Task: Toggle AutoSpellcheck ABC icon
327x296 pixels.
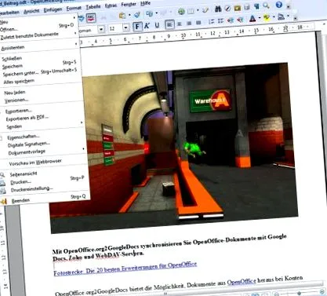Action: coord(91,18)
